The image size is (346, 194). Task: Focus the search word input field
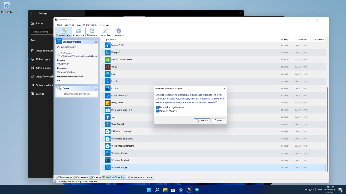point(77,94)
